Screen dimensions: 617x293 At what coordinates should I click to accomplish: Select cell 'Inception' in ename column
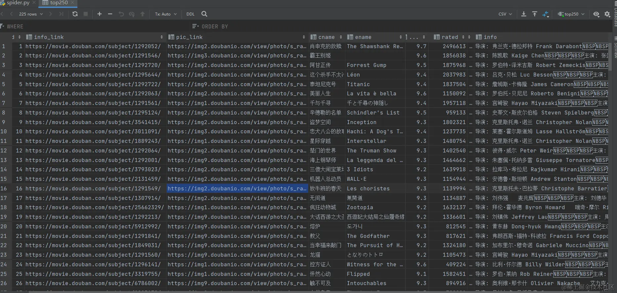375,122
